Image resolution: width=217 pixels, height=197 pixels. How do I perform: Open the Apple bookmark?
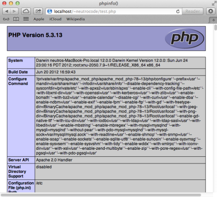[39, 19]
